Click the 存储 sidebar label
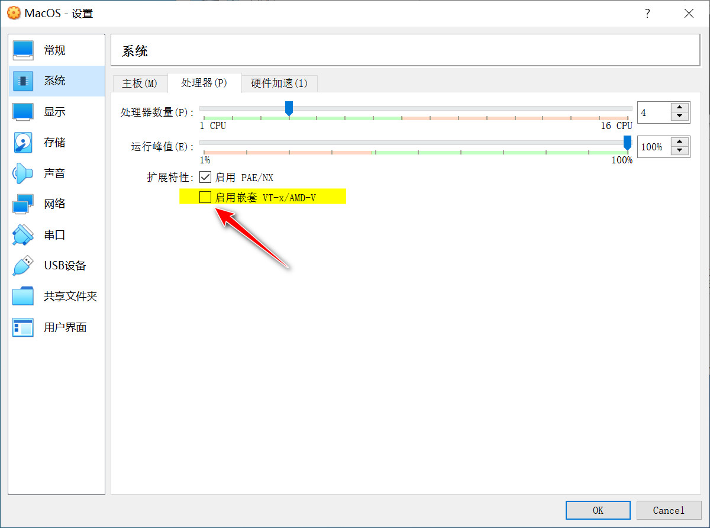710x528 pixels. coord(54,143)
